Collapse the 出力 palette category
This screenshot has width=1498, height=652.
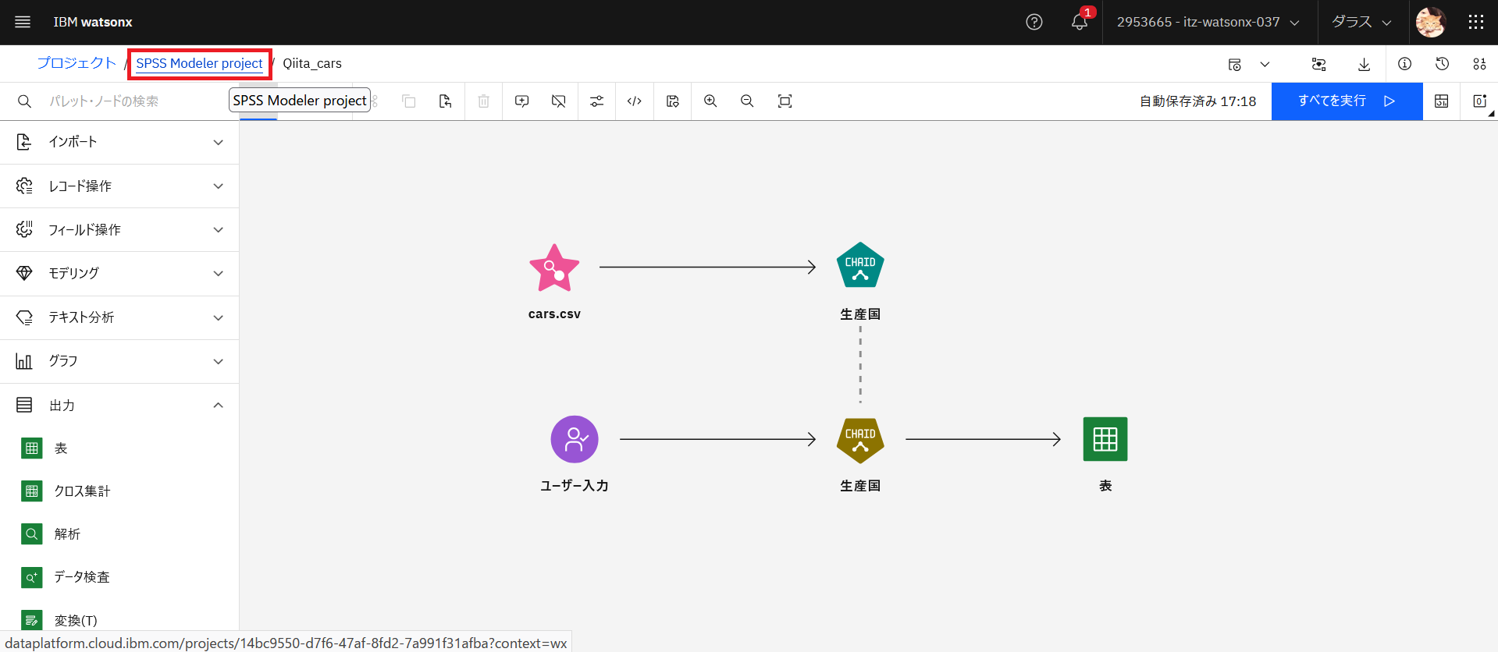(x=119, y=405)
